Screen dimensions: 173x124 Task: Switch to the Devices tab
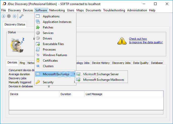point(12,62)
